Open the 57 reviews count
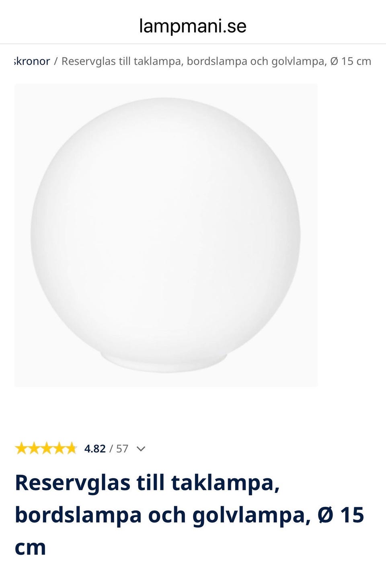This screenshot has width=386, height=584. 122,449
